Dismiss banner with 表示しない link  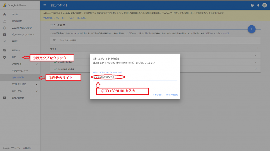click(x=82, y=18)
